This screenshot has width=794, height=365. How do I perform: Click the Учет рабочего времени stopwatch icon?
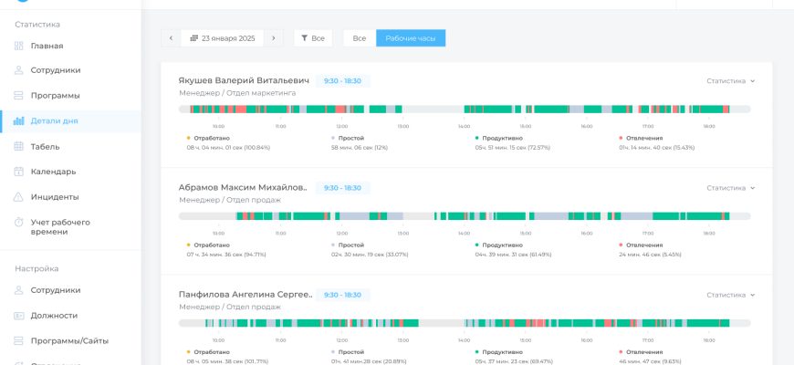[19, 222]
